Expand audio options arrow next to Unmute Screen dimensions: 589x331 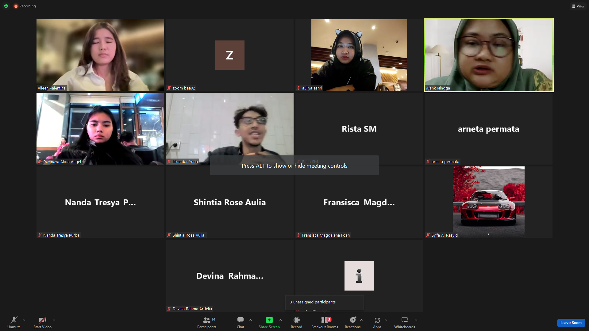point(24,320)
